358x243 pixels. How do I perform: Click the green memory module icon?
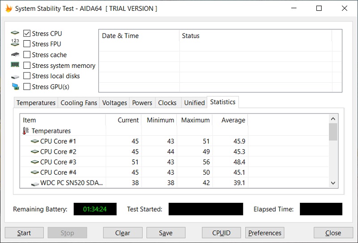pos(15,65)
